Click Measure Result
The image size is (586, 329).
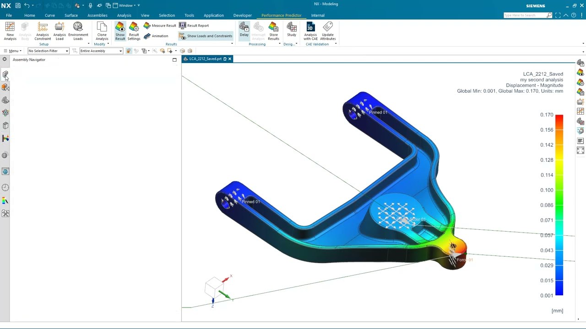160,26
